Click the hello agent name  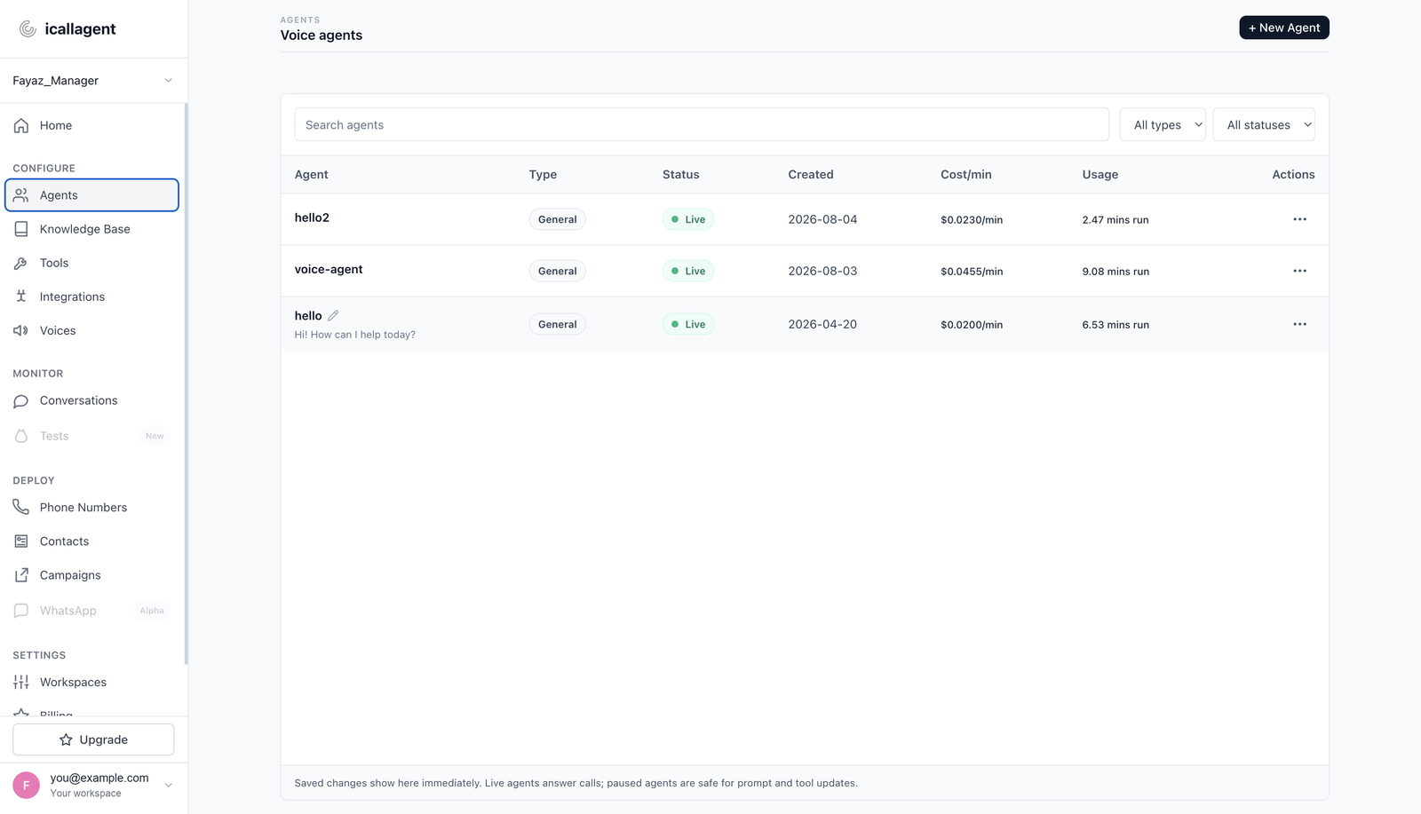(x=308, y=316)
